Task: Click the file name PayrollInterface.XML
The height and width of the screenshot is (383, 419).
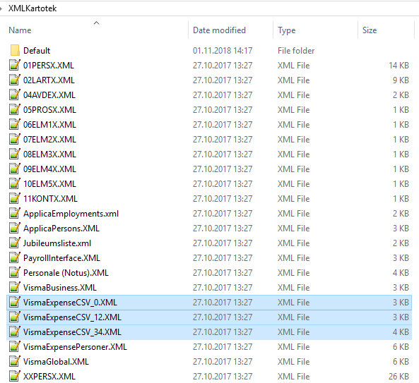Action: pyautogui.click(x=61, y=258)
